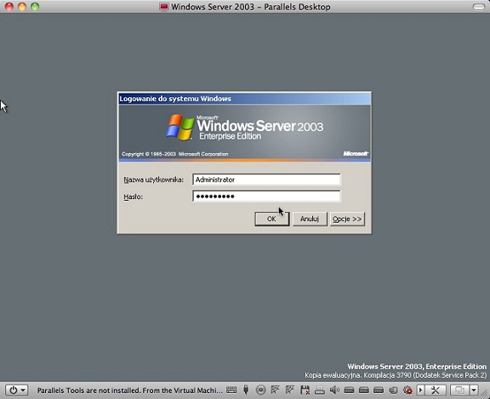The width and height of the screenshot is (490, 399).
Task: Click the floppy disk icon
Action: (x=305, y=390)
